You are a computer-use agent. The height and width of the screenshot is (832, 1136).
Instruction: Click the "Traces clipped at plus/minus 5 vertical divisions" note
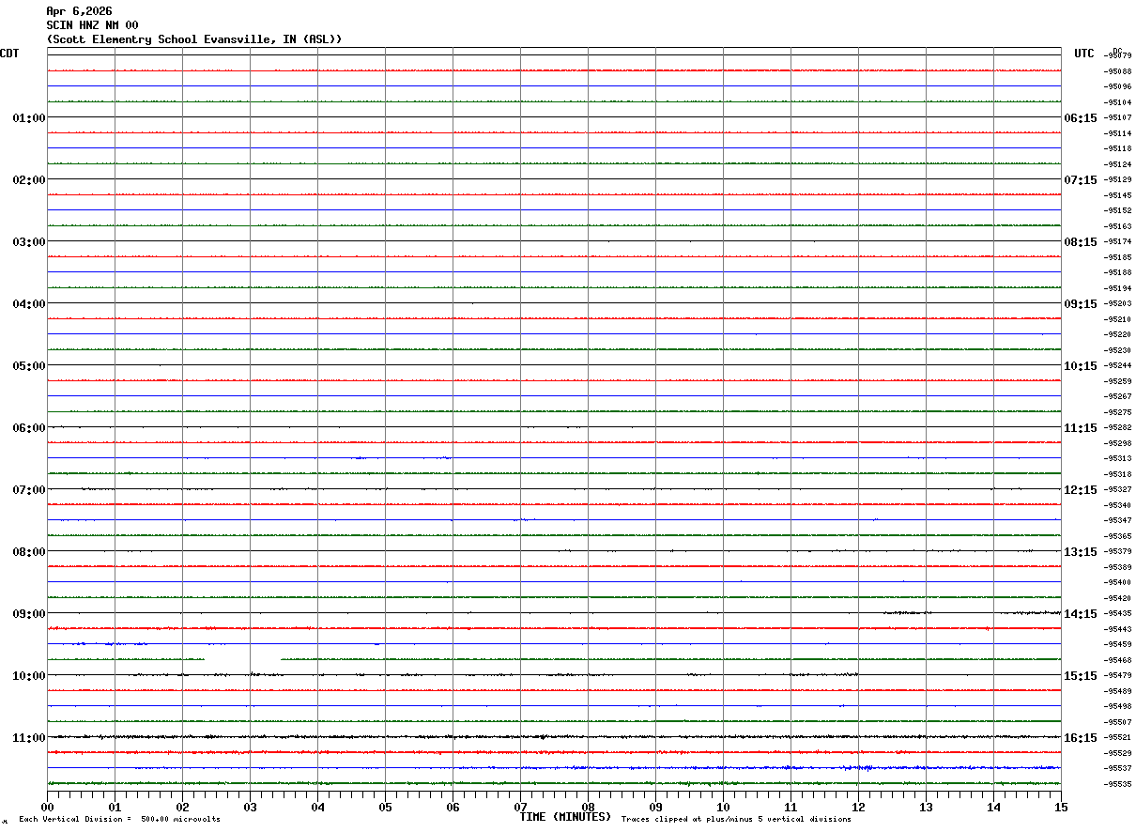[x=736, y=820]
